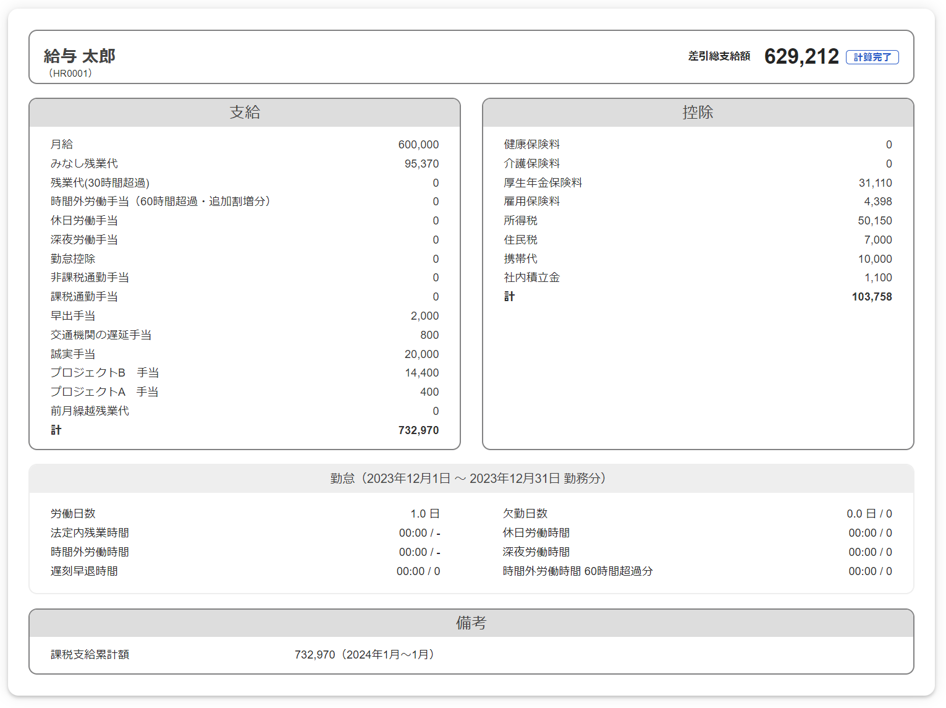This screenshot has height=708, width=946.
Task: Click the 控除 section header
Action: pyautogui.click(x=698, y=113)
